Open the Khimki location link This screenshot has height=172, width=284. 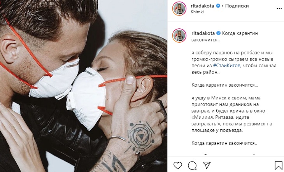[197, 12]
